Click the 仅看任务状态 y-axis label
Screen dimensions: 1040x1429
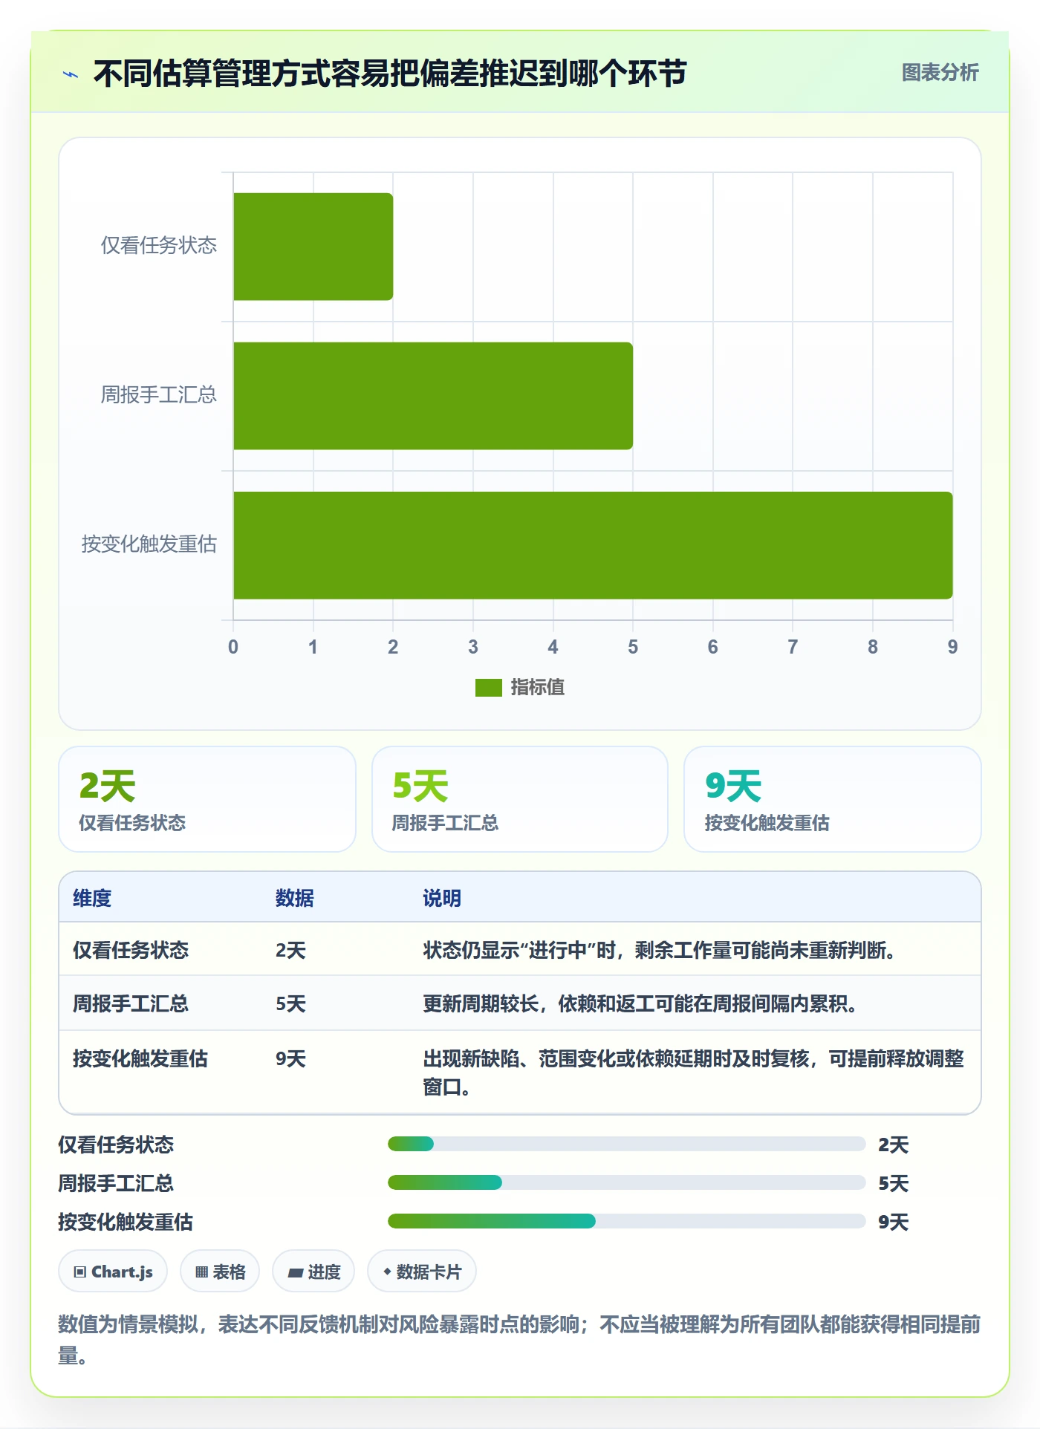pyautogui.click(x=159, y=246)
